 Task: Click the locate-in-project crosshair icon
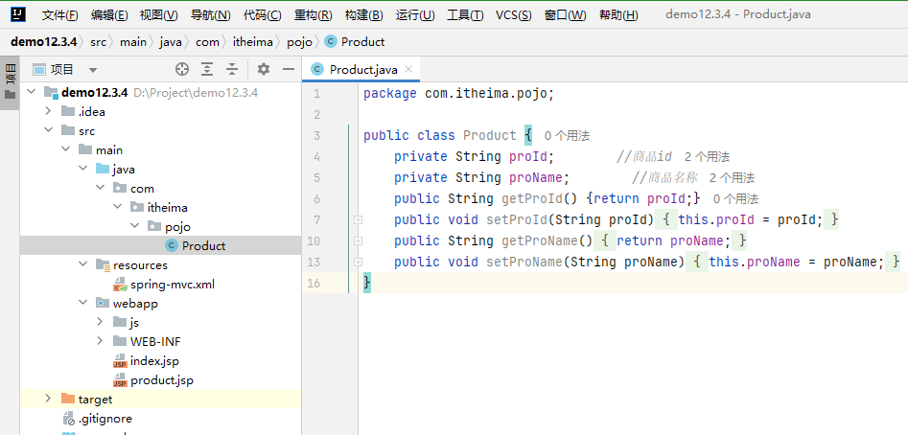pyautogui.click(x=182, y=69)
